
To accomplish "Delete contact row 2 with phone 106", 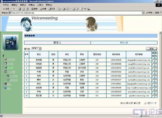I will point(156,64).
